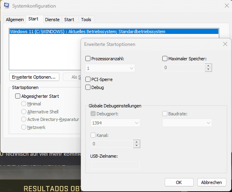Toggle the Debugport checkbox
Screen dimensions: 232x192
(93, 114)
